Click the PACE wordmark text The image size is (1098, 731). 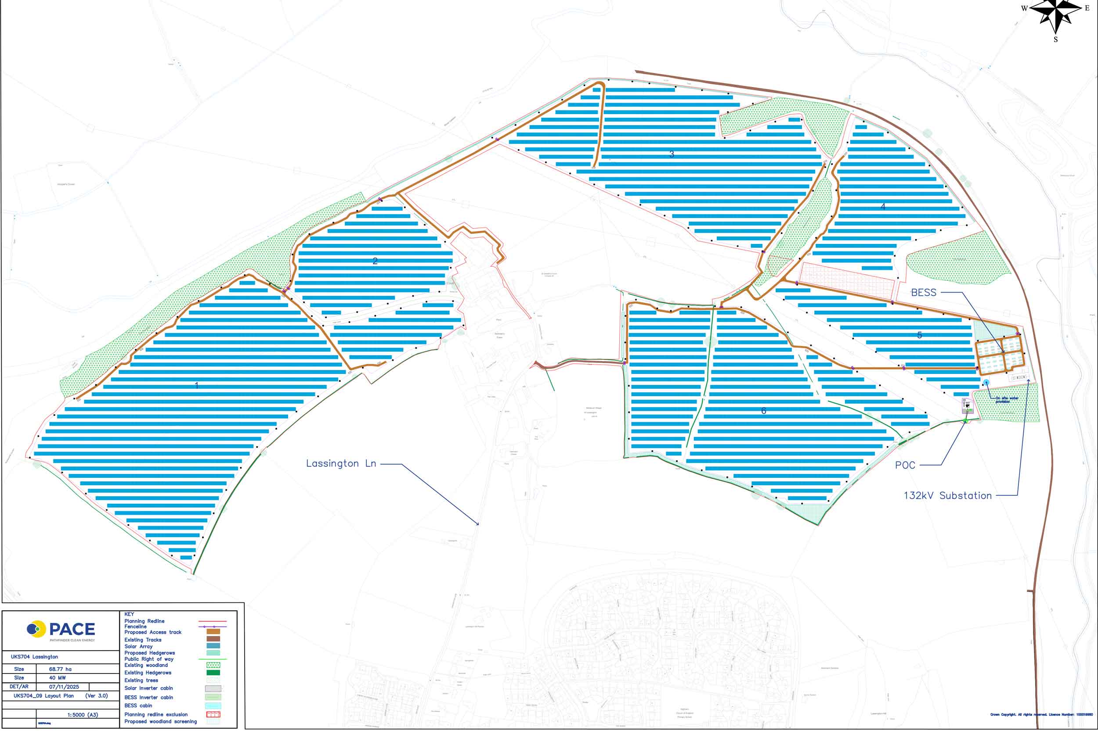click(x=72, y=629)
